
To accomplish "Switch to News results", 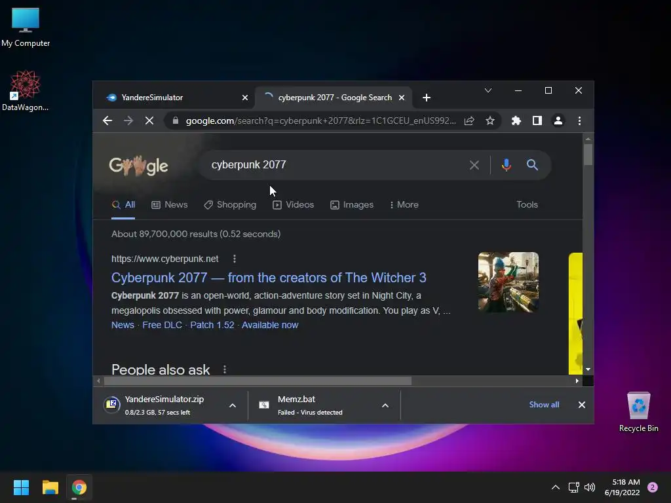I will pyautogui.click(x=170, y=205).
